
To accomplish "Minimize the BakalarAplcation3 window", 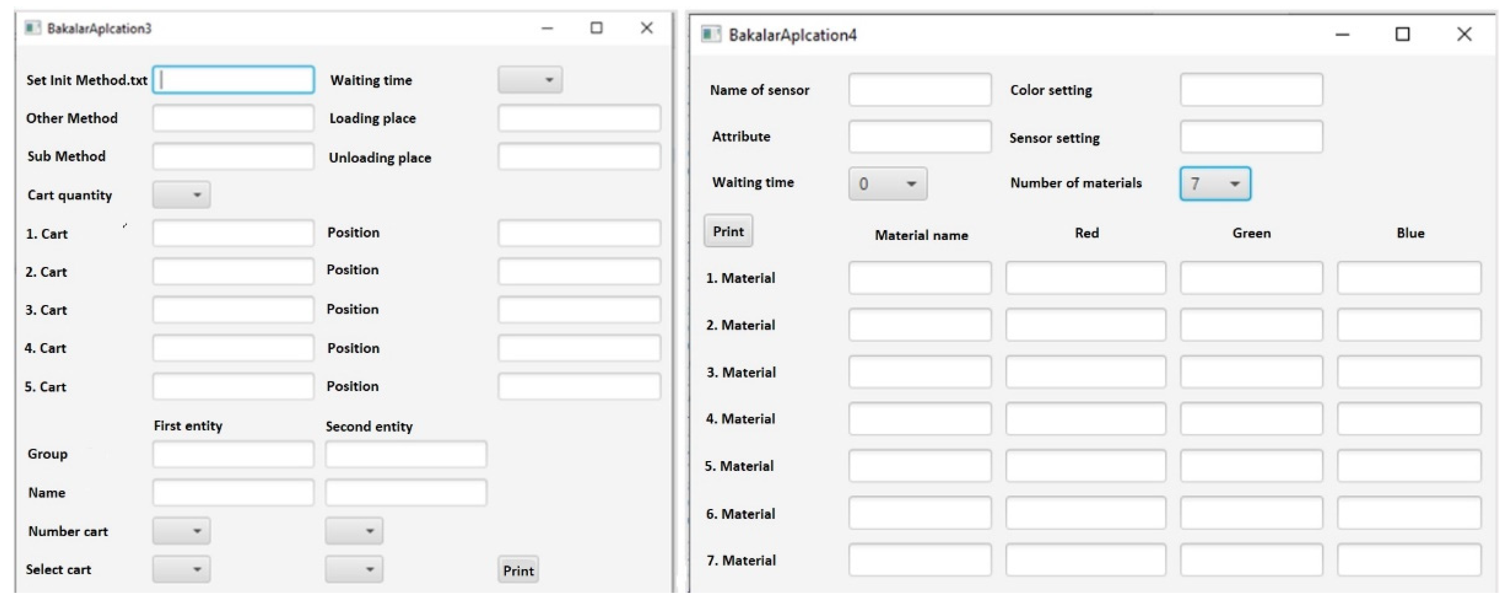I will 547,28.
